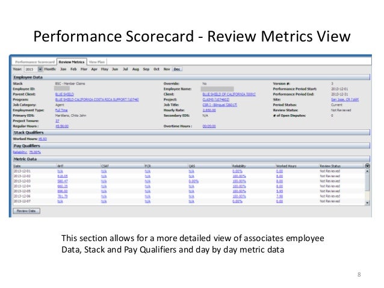Switch to the Performance Scorecard tab
Image resolution: width=384 pixels, height=288 pixels.
pos(35,62)
